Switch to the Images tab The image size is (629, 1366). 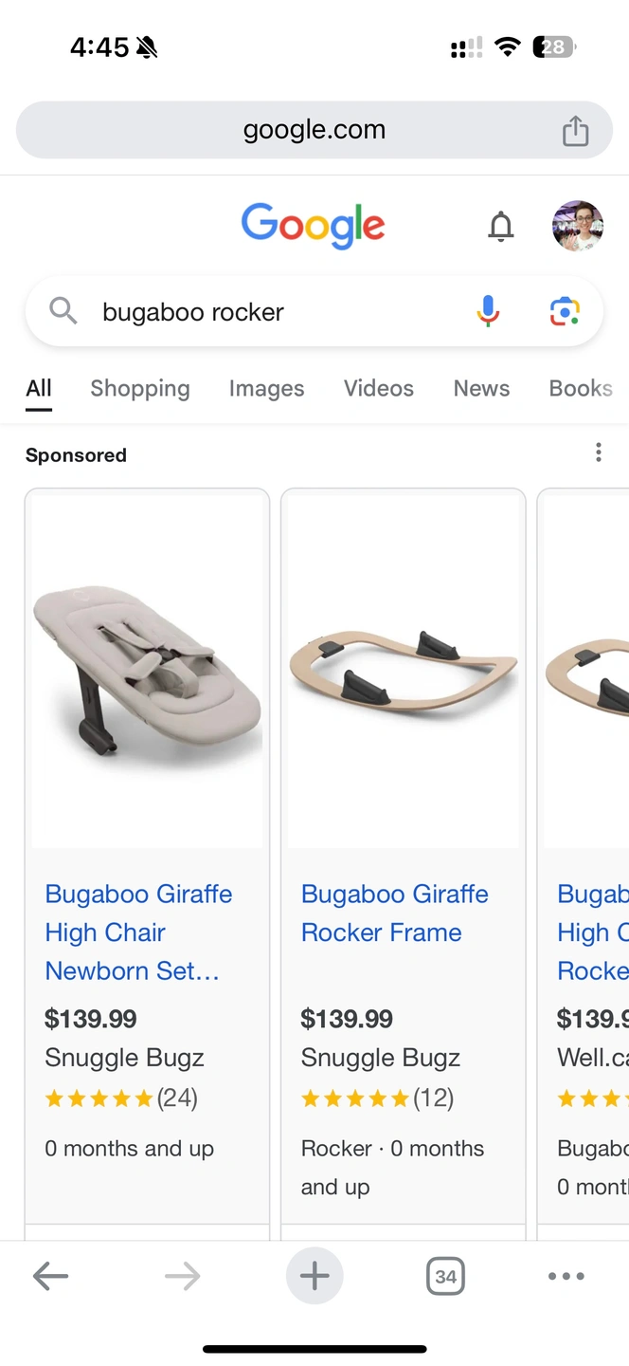[x=266, y=388]
